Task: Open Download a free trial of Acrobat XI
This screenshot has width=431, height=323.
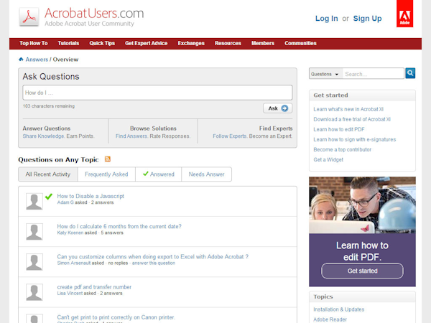Action: click(352, 119)
